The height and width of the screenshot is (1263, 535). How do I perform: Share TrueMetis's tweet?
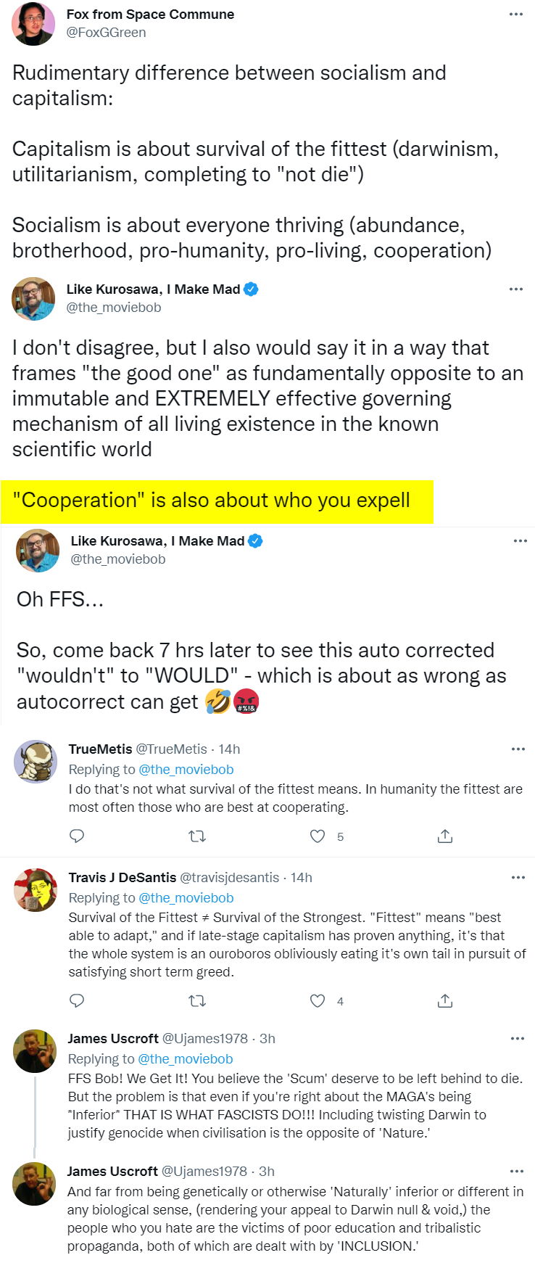coord(445,836)
